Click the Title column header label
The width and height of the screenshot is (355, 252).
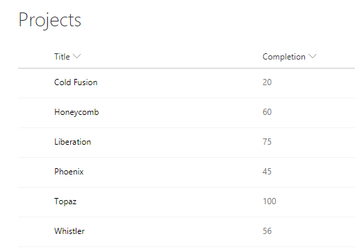(62, 57)
